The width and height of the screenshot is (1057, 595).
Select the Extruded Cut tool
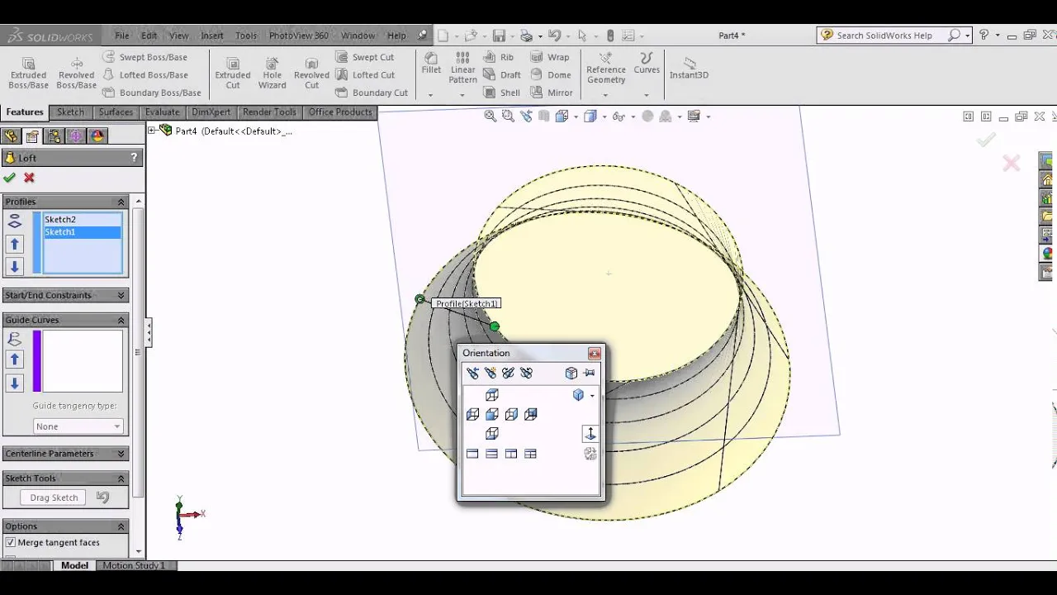point(233,74)
